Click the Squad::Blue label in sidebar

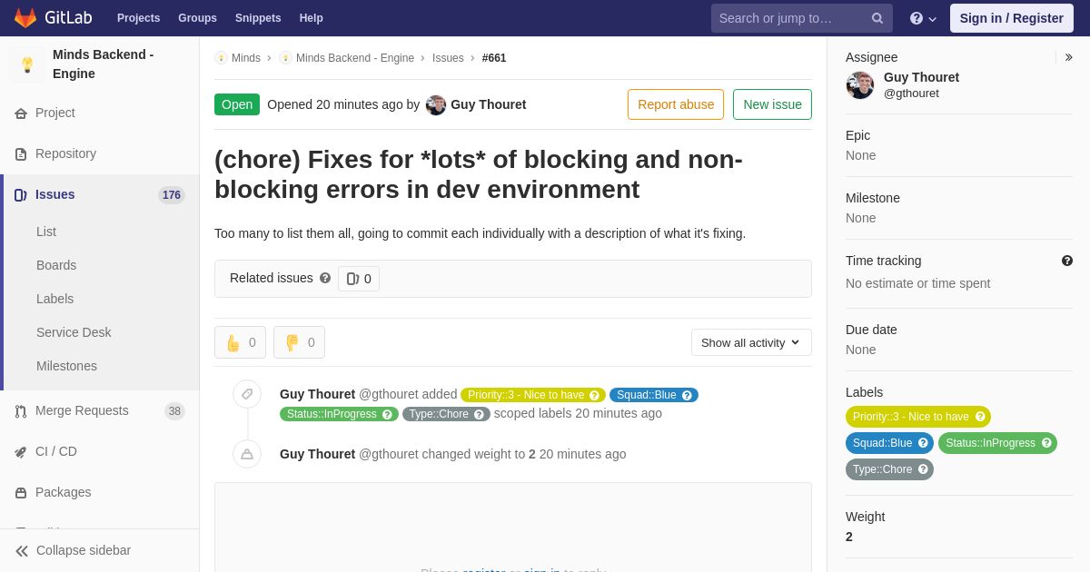(882, 443)
